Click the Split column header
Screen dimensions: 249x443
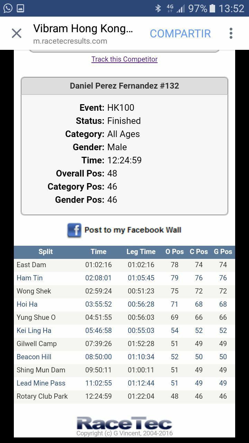tap(46, 252)
